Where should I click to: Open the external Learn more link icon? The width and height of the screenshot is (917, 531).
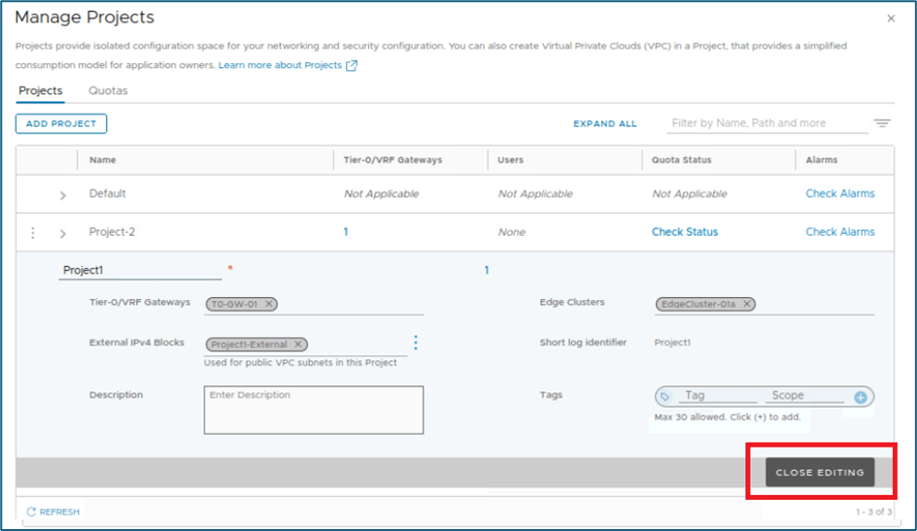[352, 66]
